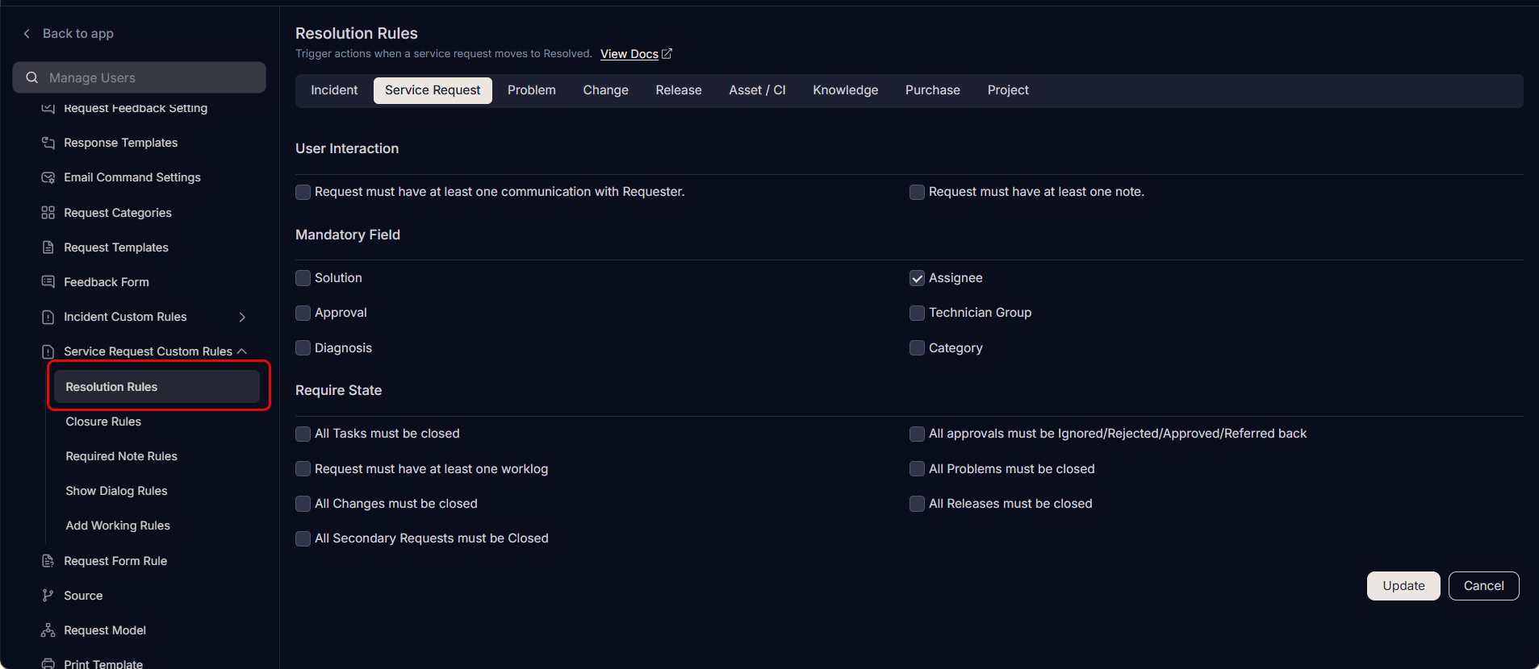Uncheck the Assignee mandatory field

coord(917,278)
